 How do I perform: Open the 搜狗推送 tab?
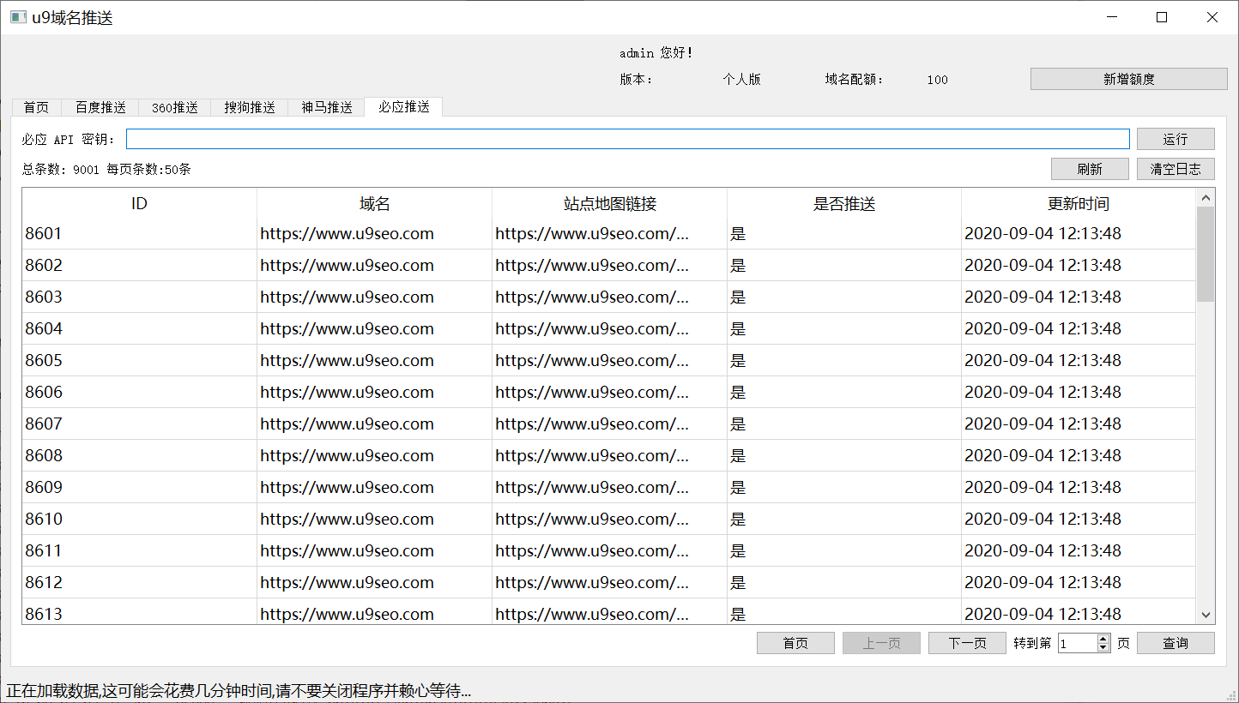250,107
